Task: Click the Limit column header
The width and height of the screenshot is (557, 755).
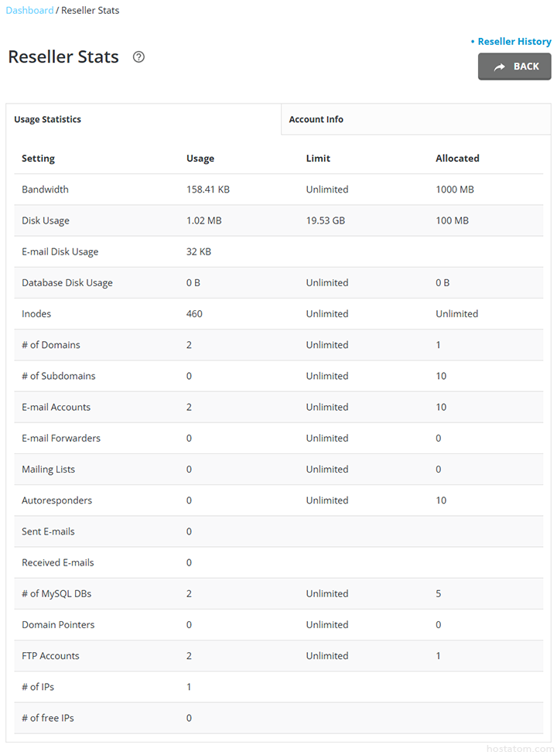Action: [318, 159]
